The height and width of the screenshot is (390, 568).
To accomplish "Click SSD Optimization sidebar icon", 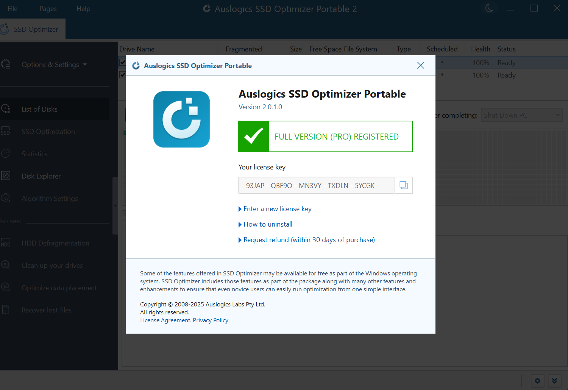I will pyautogui.click(x=6, y=131).
